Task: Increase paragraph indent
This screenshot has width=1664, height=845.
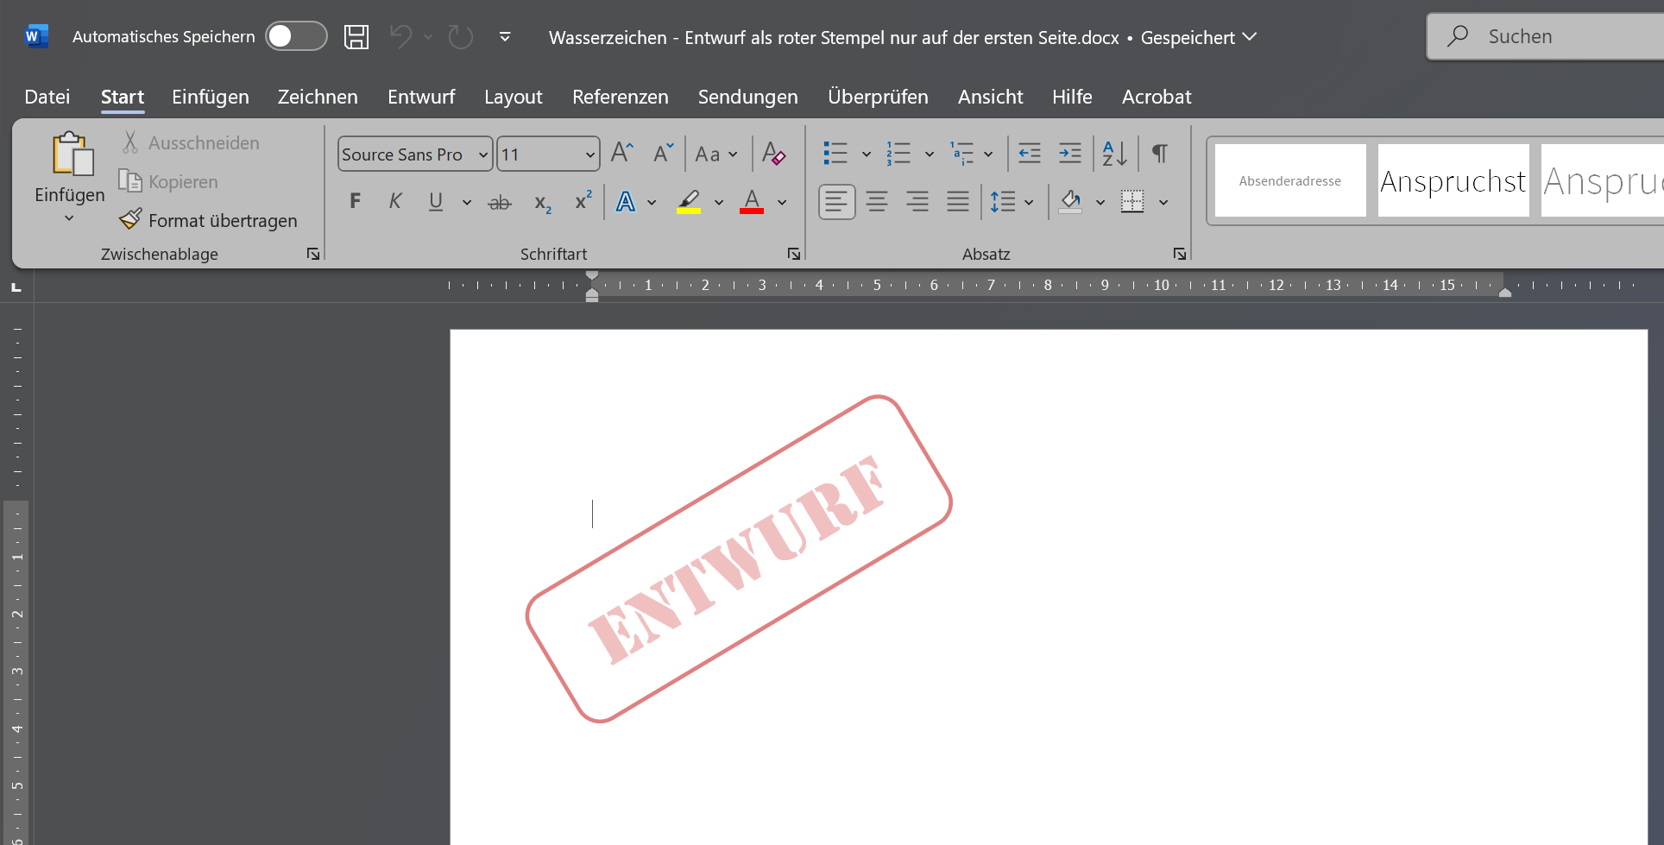Action: click(x=1070, y=154)
